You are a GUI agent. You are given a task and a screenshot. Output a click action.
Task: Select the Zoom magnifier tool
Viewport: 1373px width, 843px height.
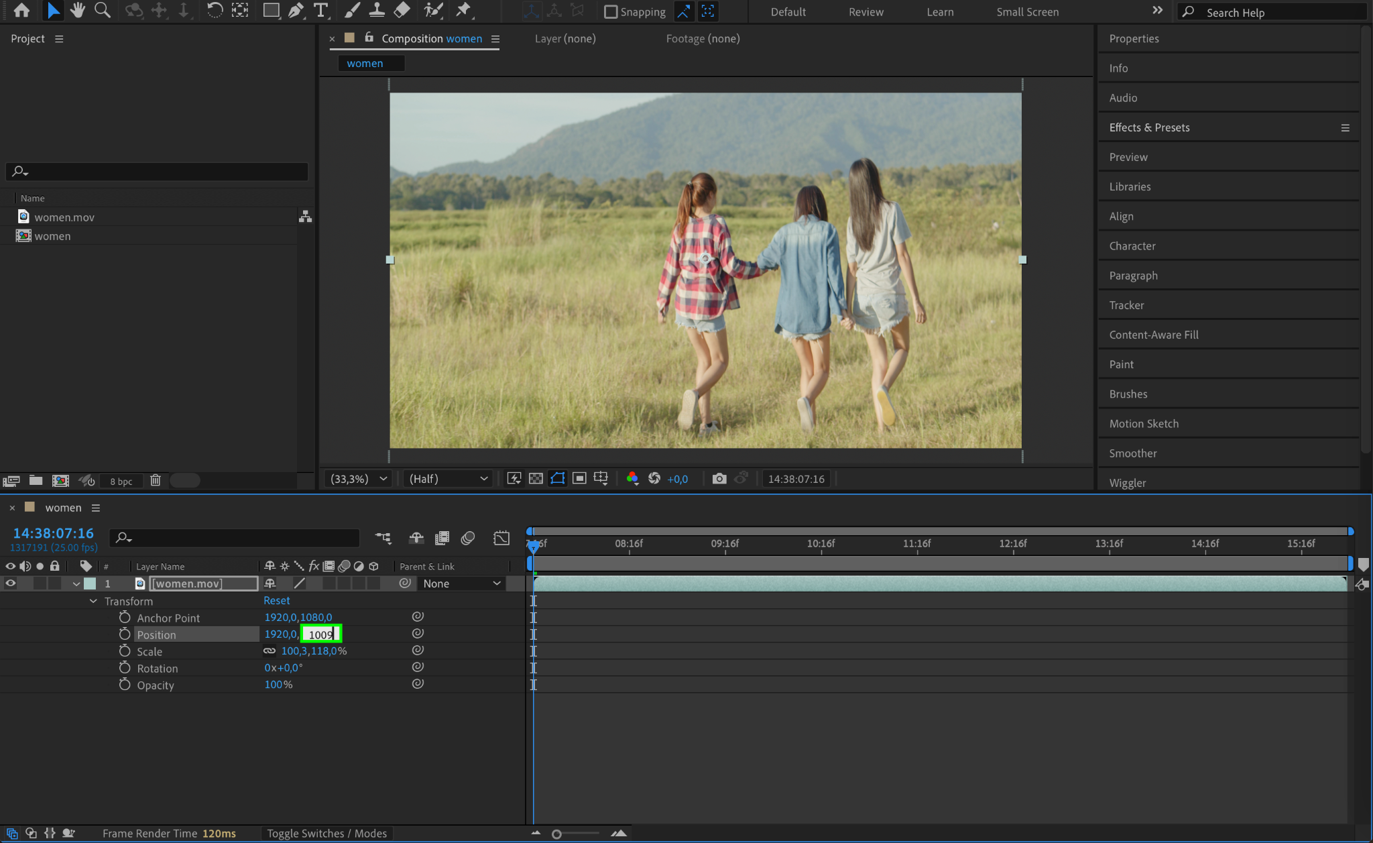pos(103,10)
